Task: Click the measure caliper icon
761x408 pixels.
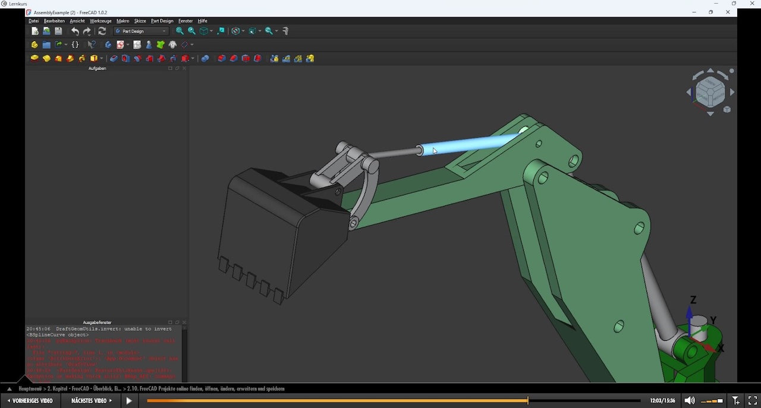Action: (285, 31)
